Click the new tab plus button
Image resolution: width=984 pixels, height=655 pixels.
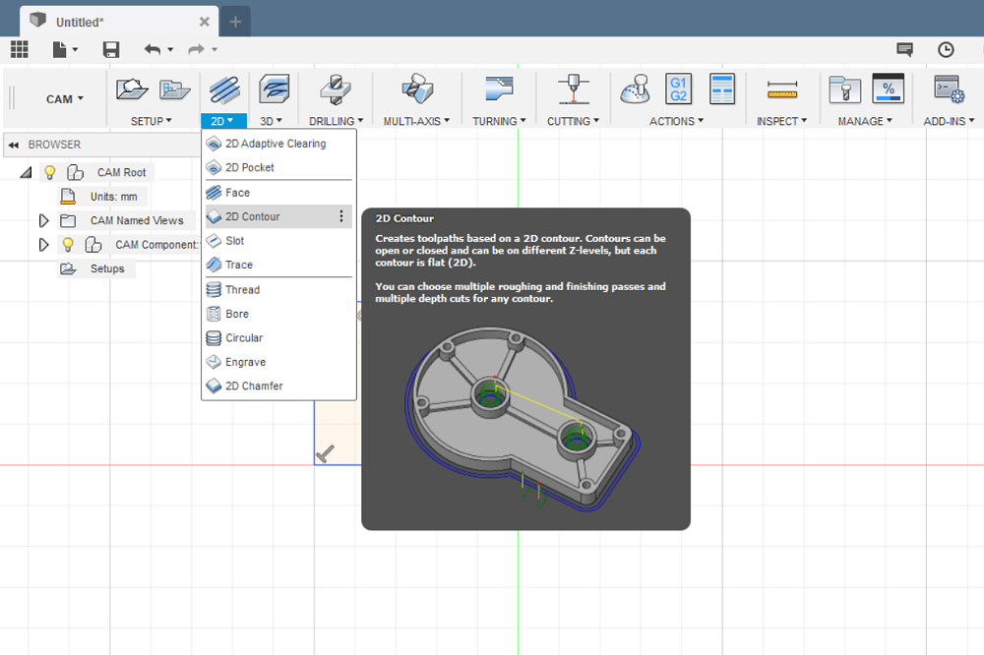click(235, 22)
